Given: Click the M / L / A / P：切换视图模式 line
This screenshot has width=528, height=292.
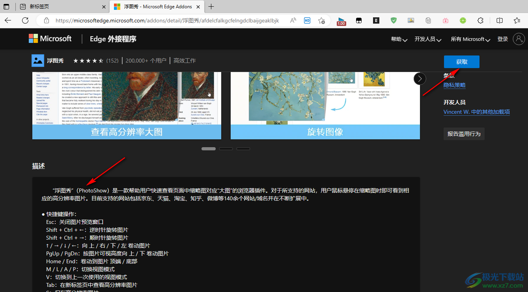Looking at the screenshot, I should (80, 269).
